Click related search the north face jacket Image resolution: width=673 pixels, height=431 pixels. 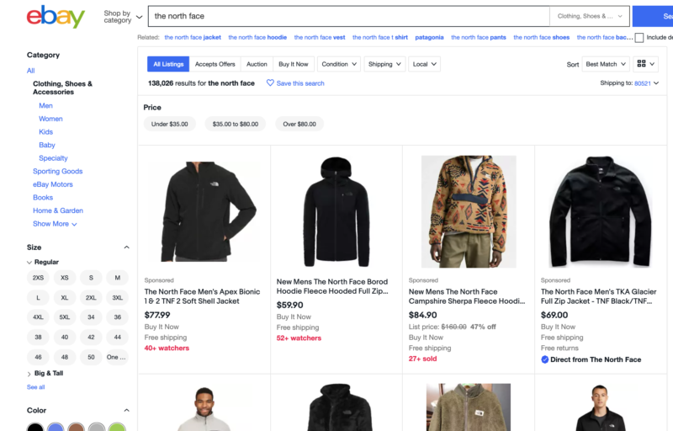[193, 37]
